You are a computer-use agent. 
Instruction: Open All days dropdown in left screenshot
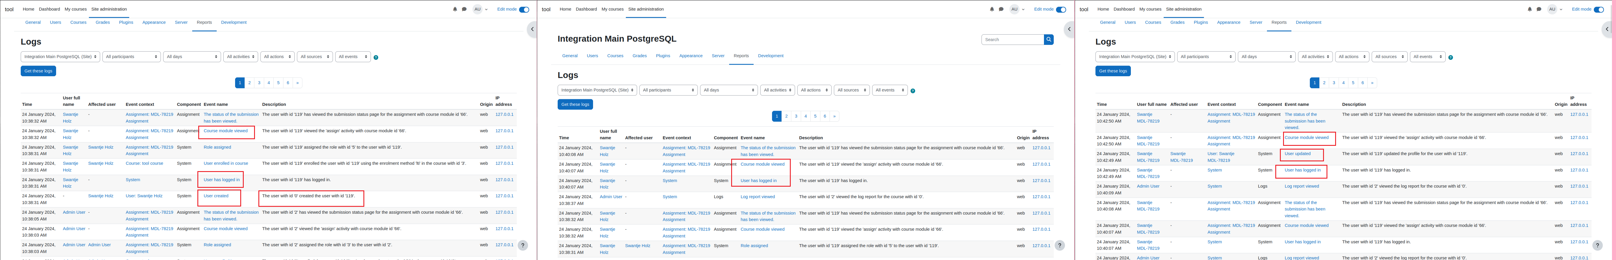click(x=192, y=56)
